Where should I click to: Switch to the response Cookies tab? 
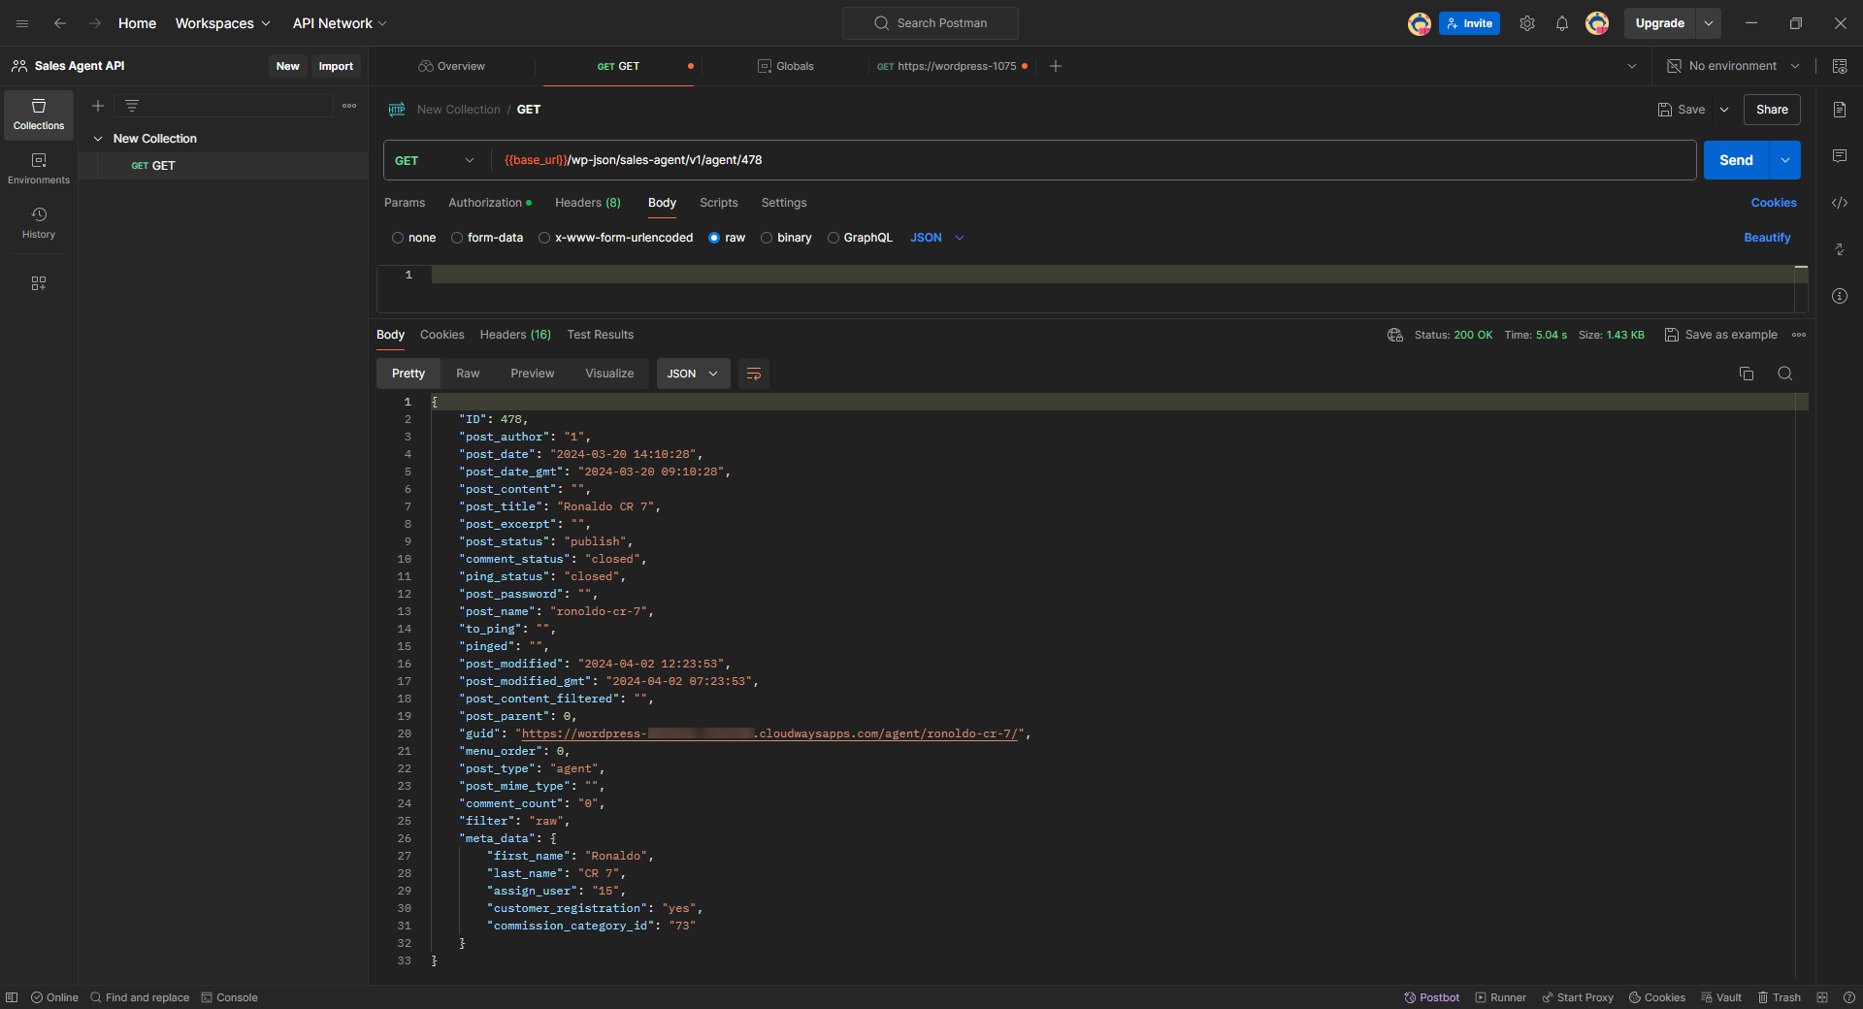(x=442, y=335)
